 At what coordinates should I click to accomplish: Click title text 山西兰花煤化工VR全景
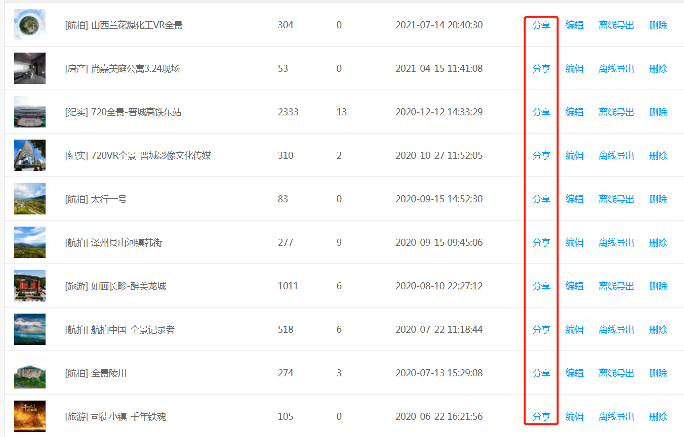click(x=137, y=25)
